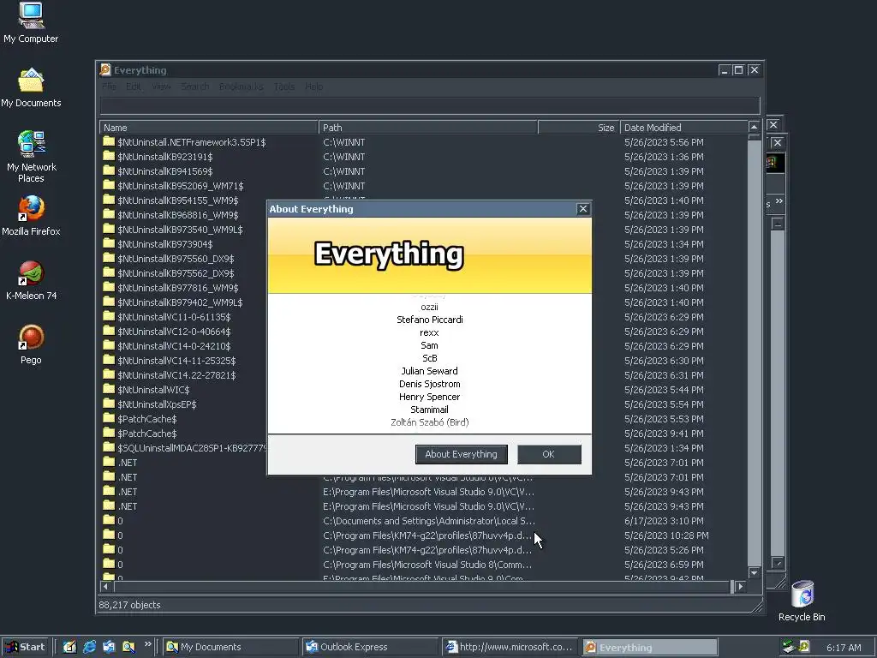Open the Start menu

click(x=25, y=647)
